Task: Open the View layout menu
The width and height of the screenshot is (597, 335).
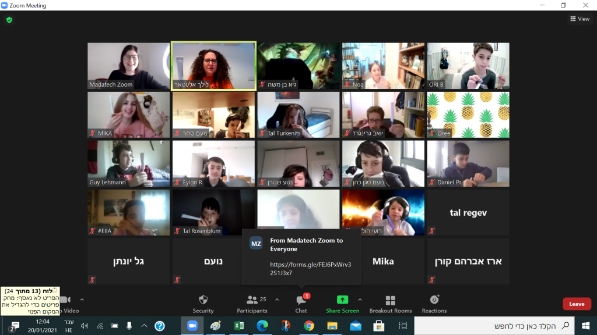Action: click(580, 19)
